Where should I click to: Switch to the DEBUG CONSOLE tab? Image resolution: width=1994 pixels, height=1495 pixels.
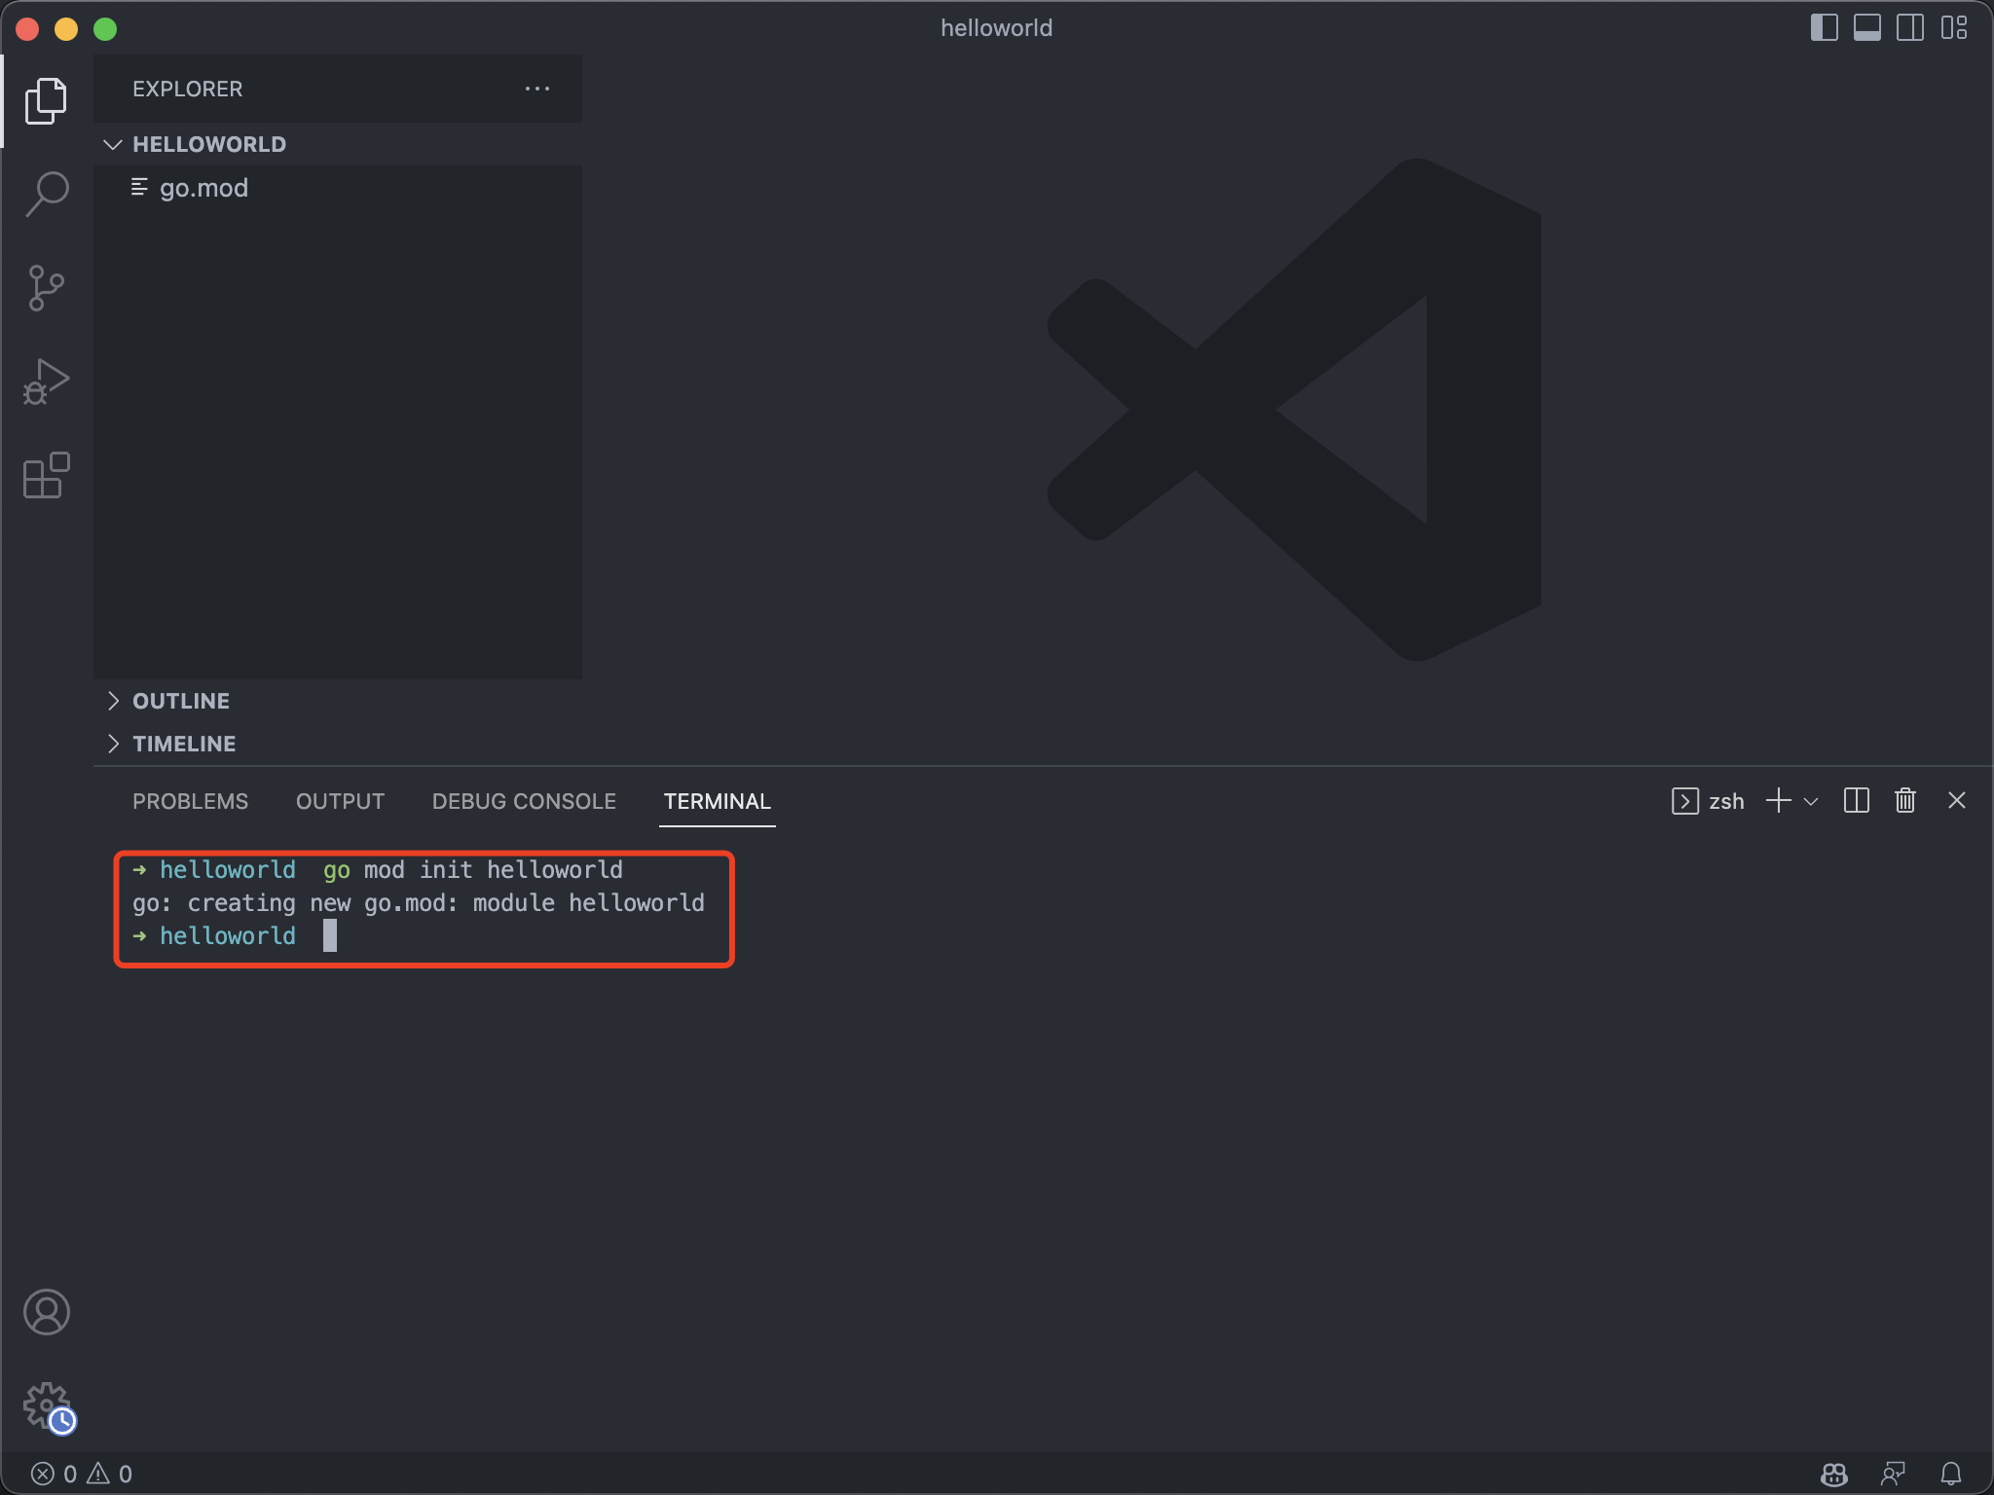[523, 800]
